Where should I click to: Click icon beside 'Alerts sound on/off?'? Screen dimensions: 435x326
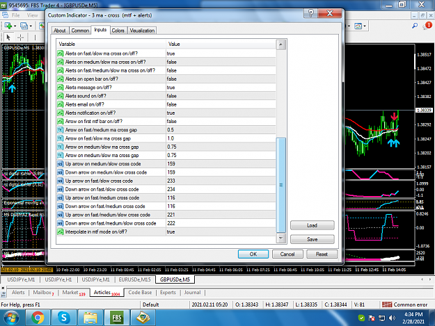point(61,96)
